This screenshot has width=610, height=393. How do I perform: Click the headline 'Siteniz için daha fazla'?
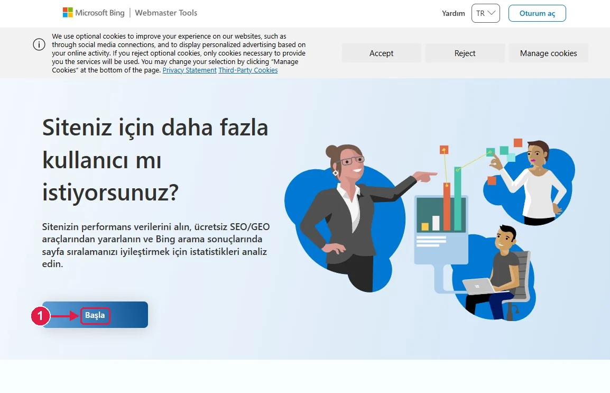[155, 127]
